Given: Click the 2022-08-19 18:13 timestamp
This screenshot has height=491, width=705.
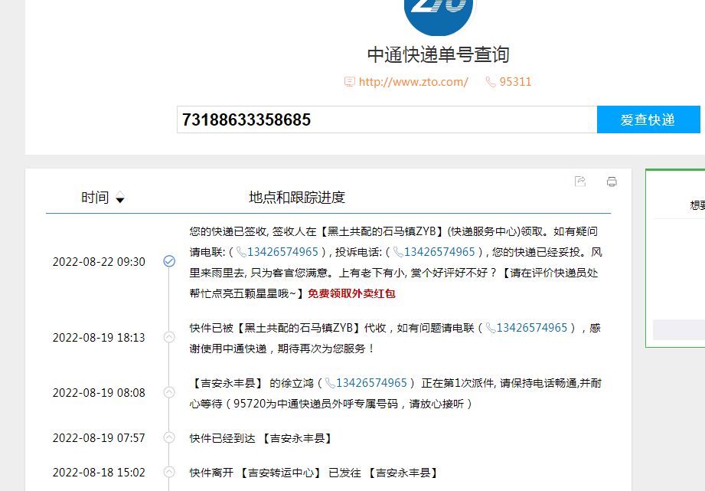Looking at the screenshot, I should (x=99, y=338).
